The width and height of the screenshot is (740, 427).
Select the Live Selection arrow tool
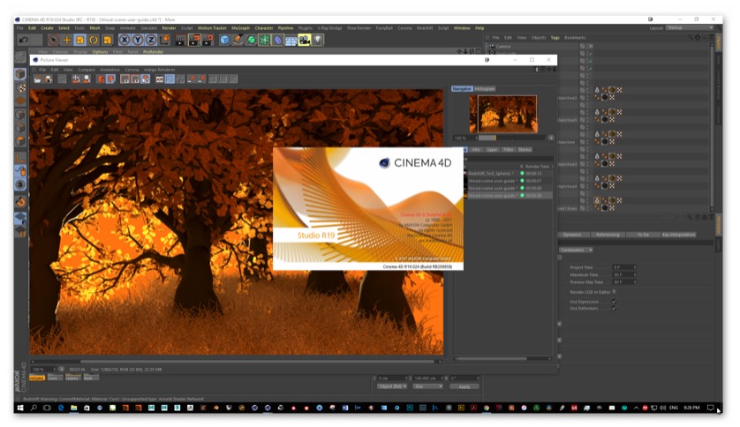click(53, 40)
